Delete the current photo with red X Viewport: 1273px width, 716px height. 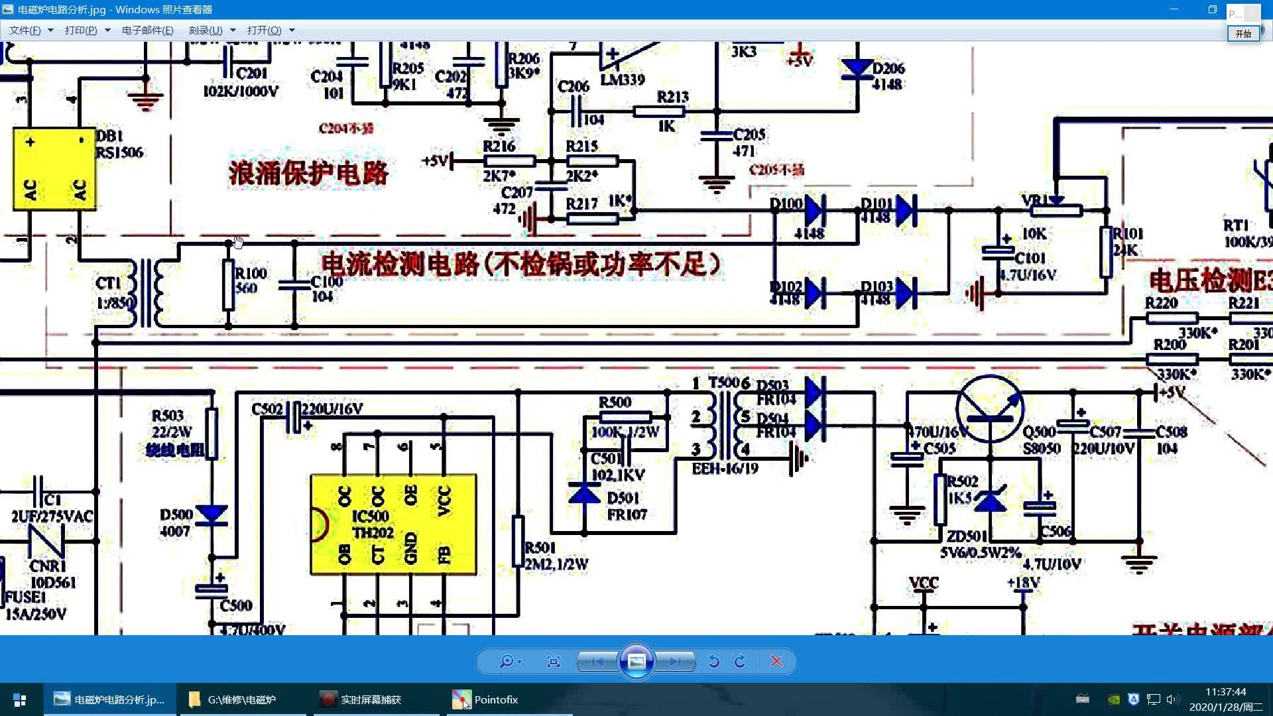(x=776, y=661)
